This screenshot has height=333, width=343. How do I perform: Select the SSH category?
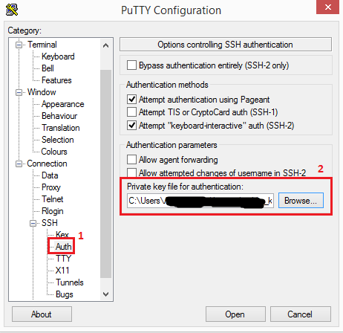pos(50,223)
